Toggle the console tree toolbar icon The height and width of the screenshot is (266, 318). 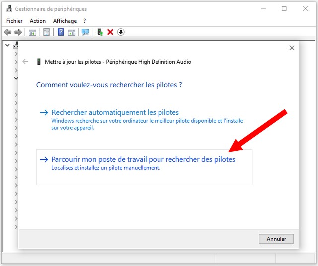[x=32, y=32]
